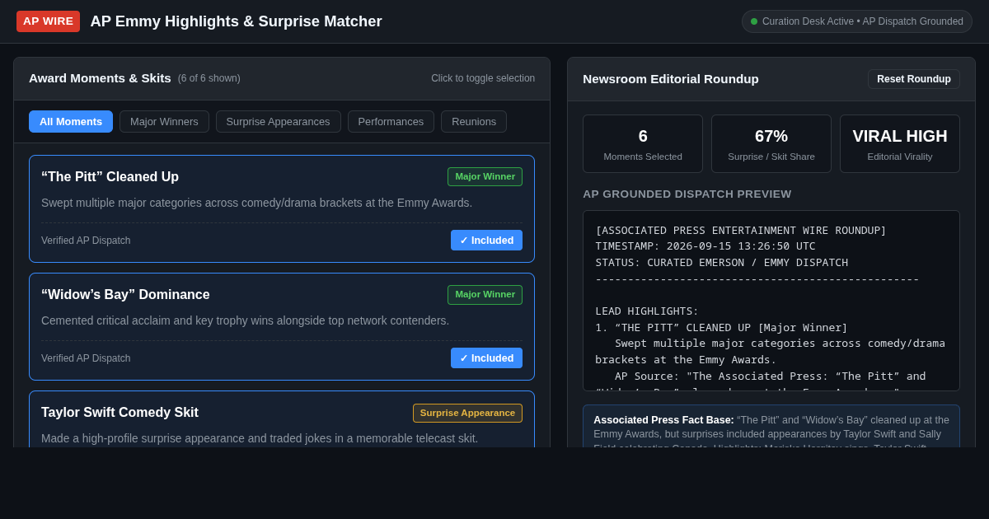Click the Surprise / Skit Share stat tile

(x=771, y=144)
